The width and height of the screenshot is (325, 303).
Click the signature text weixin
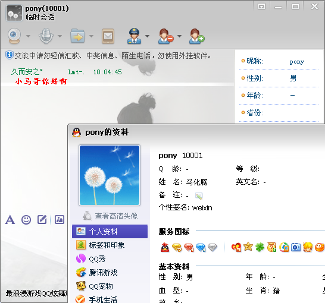click(202, 208)
